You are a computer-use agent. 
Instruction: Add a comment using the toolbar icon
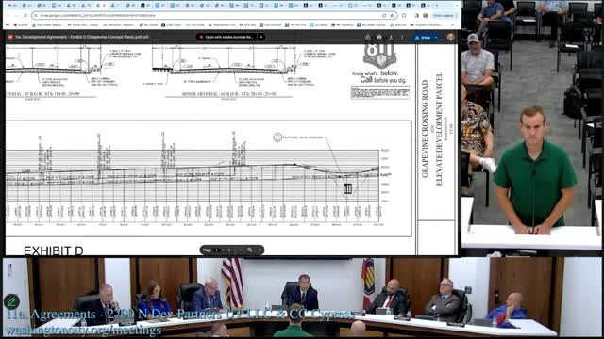point(367,38)
